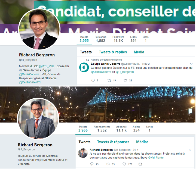
Task: Retweet the tweet with 33 retweets
Action: coord(108,164)
